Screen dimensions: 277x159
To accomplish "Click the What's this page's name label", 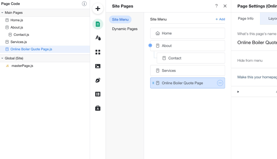I will 257,34.
